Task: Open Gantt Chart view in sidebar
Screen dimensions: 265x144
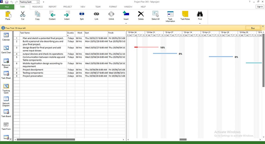Action: [6, 49]
